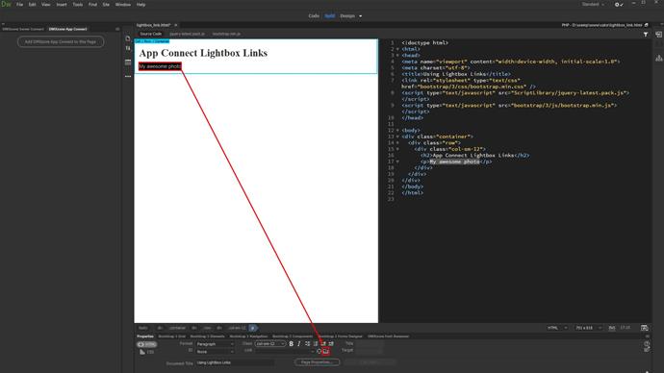Open the Class col-sm-12 dropdown
664x373 pixels.
click(269, 344)
